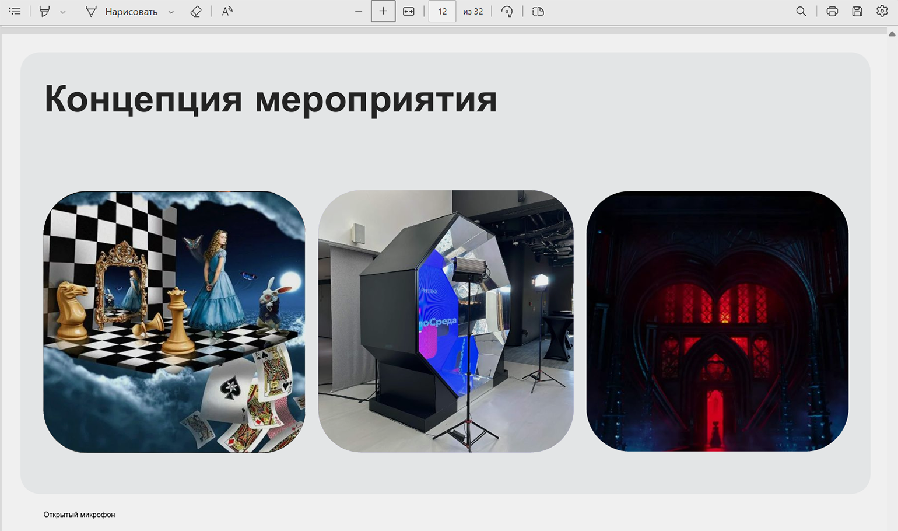Screen dimensions: 898x531
Task: Rotate the page
Action: tap(507, 11)
